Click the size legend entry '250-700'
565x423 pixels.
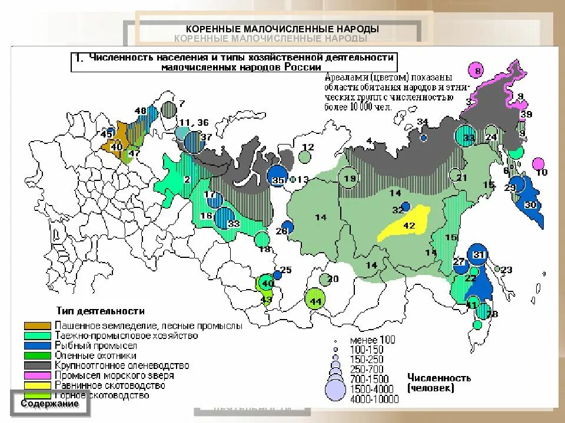point(367,370)
